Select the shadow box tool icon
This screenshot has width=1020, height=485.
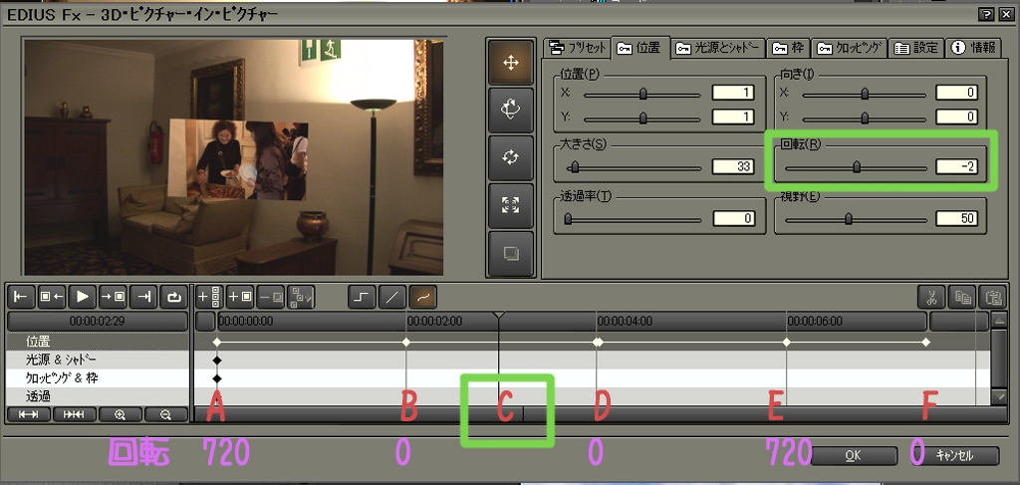tap(511, 253)
